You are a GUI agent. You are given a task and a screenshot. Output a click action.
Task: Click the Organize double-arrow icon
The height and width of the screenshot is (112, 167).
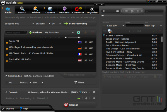pos(92,9)
